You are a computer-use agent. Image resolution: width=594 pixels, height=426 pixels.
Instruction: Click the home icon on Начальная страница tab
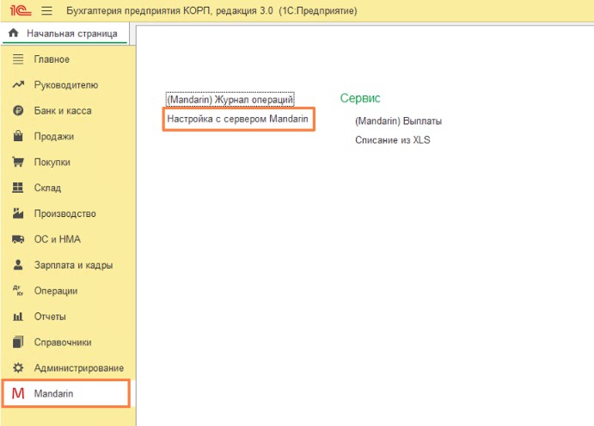pyautogui.click(x=13, y=33)
